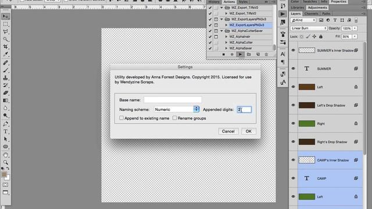Click Cancel in Settings dialog

coord(228,131)
